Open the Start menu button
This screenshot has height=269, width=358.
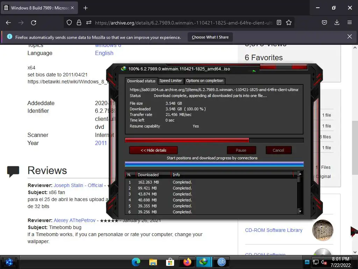(9, 262)
